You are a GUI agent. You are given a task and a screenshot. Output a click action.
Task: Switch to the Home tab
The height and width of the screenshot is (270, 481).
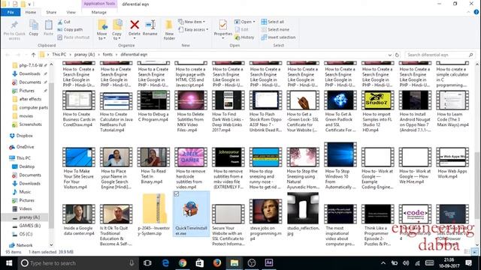point(31,12)
